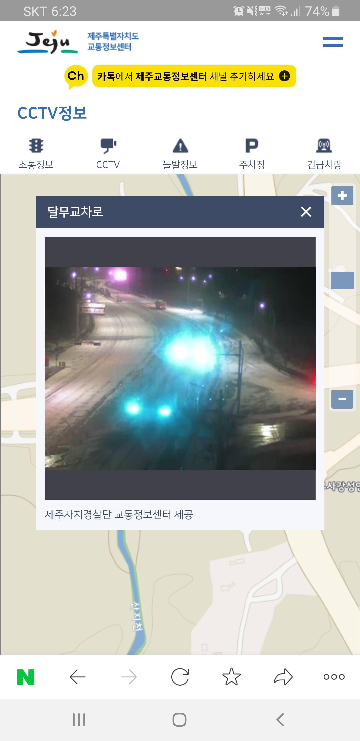360x741 pixels.
Task: Open Naver home with N icon
Action: pyautogui.click(x=26, y=677)
